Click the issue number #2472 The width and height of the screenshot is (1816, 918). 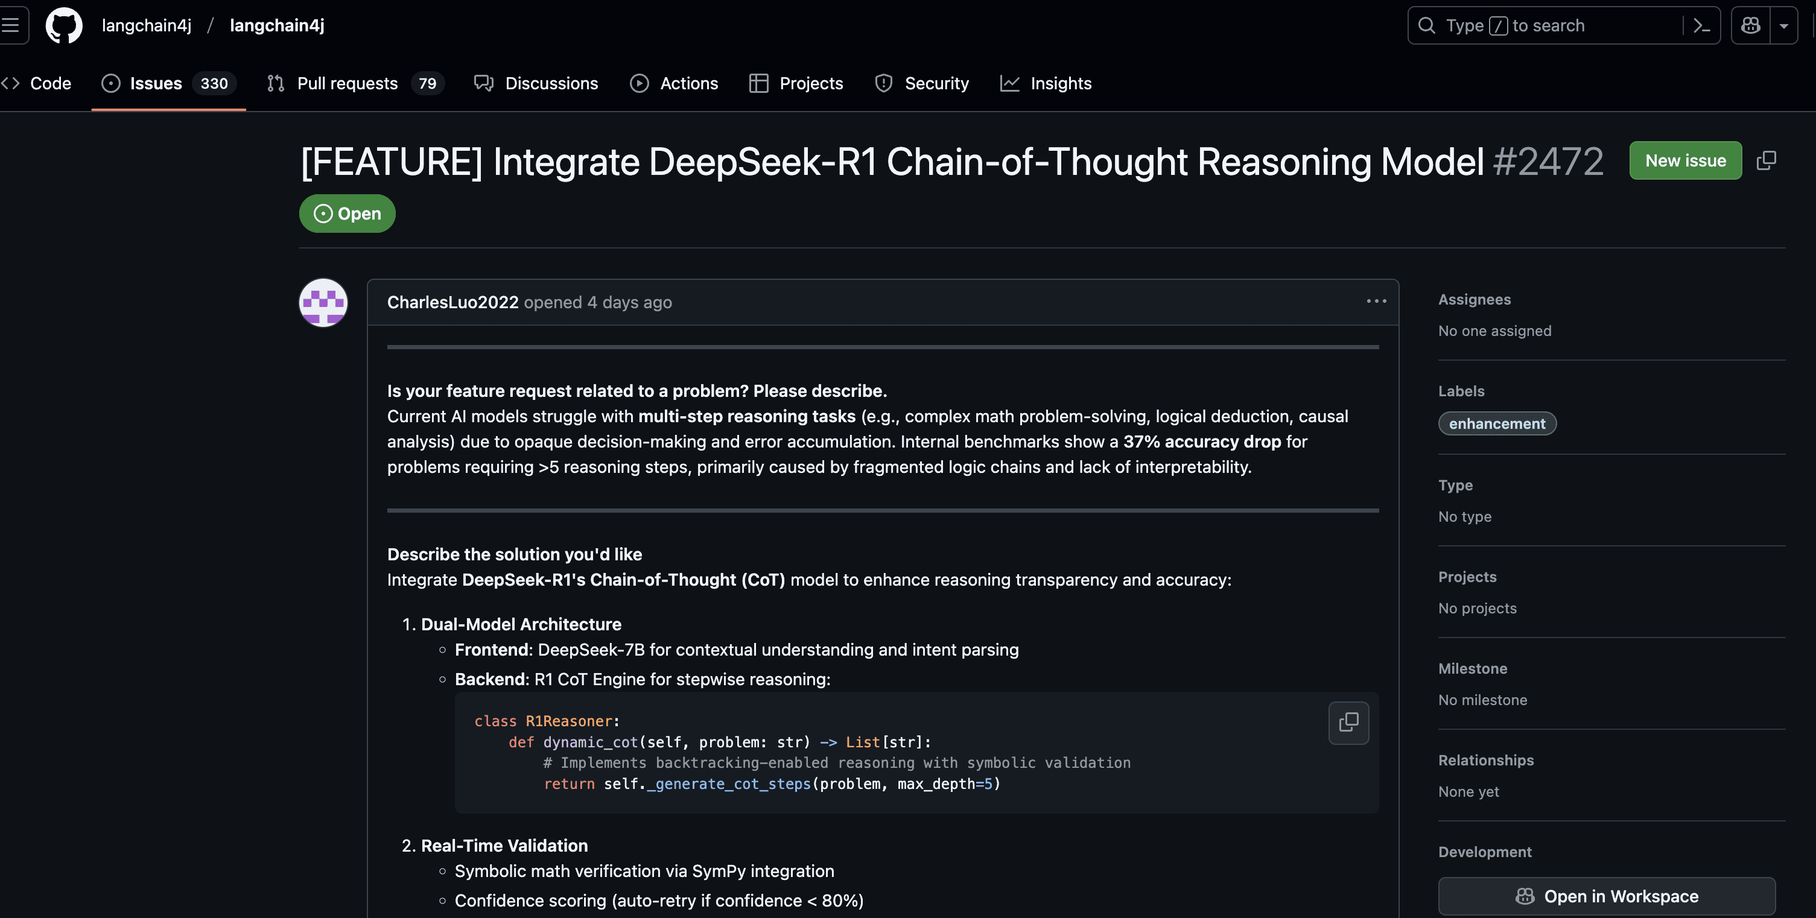click(1548, 161)
